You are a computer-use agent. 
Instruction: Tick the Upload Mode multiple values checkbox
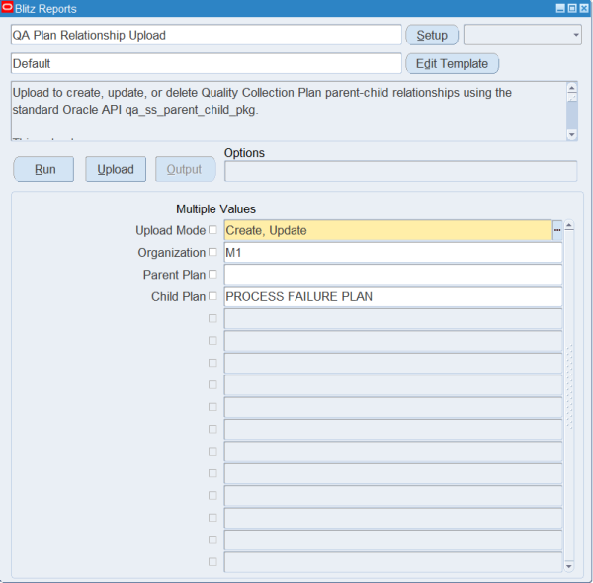coord(212,230)
